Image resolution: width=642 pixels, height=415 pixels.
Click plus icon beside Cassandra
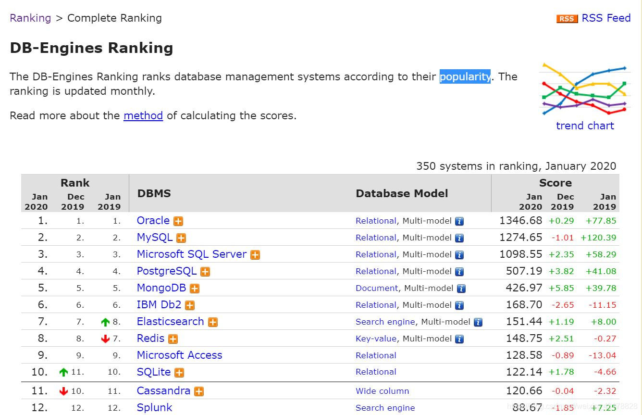199,391
